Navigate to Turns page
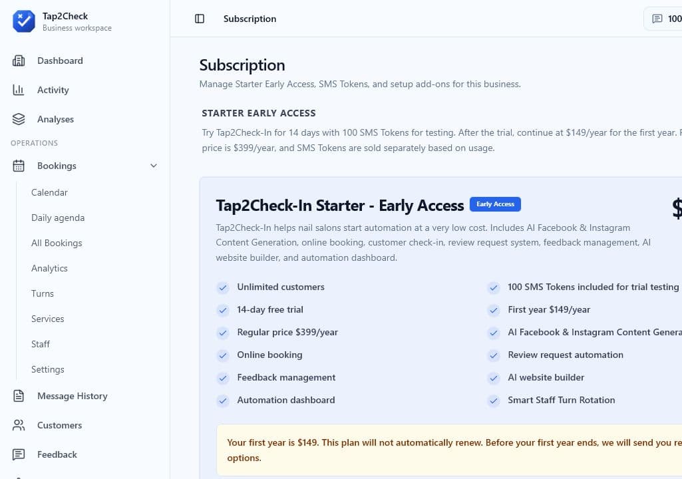Screen dimensions: 682x479 (43, 293)
